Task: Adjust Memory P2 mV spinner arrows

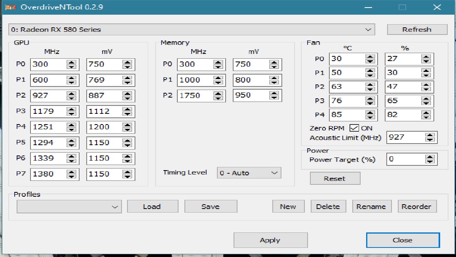Action: [274, 95]
